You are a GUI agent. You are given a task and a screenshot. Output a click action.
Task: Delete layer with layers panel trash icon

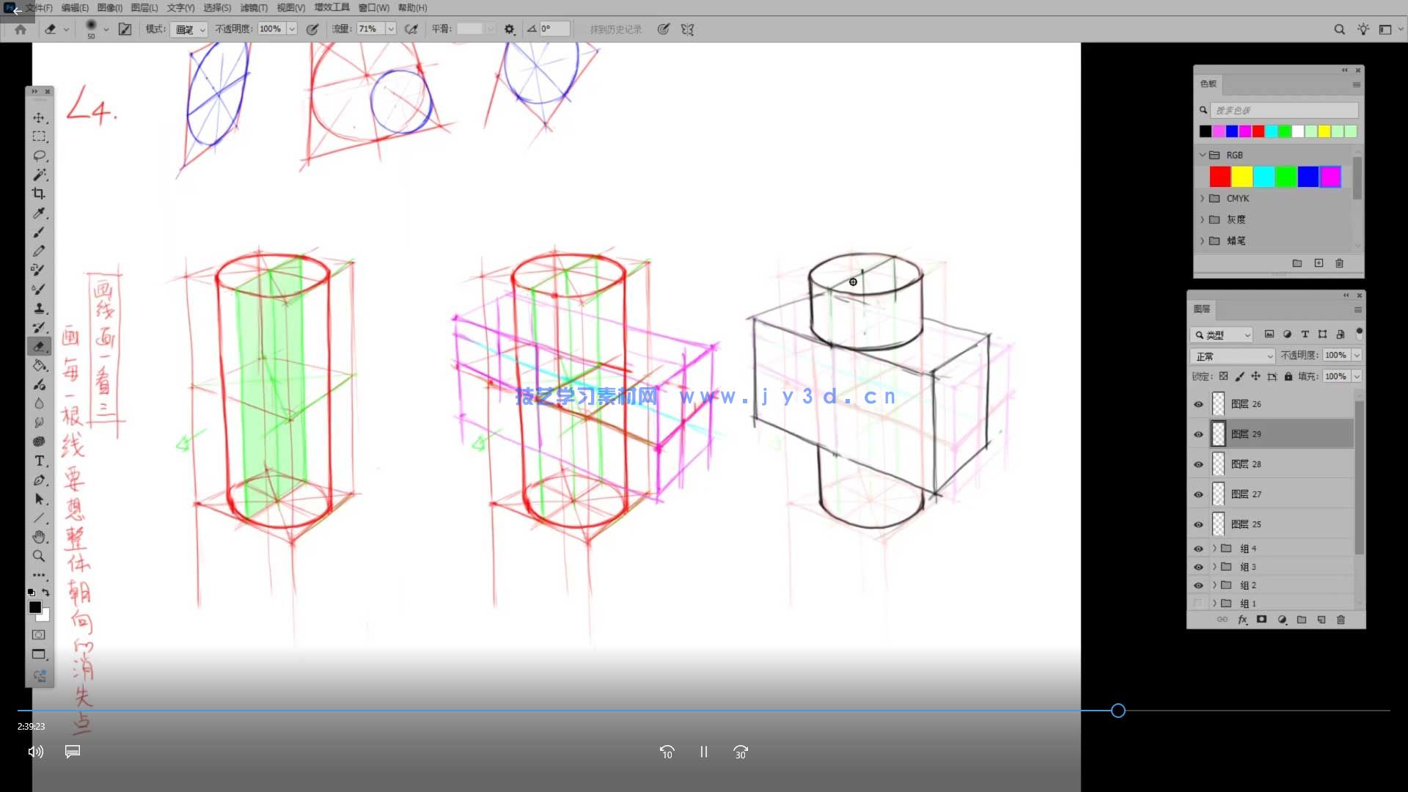coord(1341,620)
